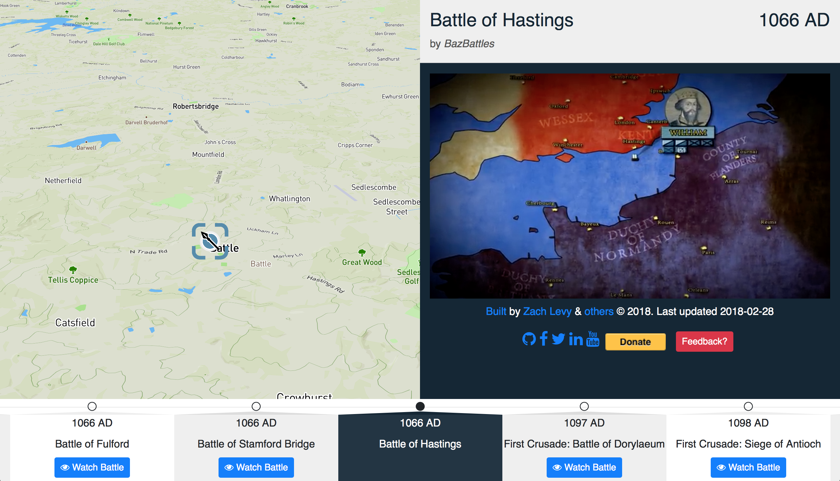
Task: Click the Donate button
Action: click(x=635, y=342)
